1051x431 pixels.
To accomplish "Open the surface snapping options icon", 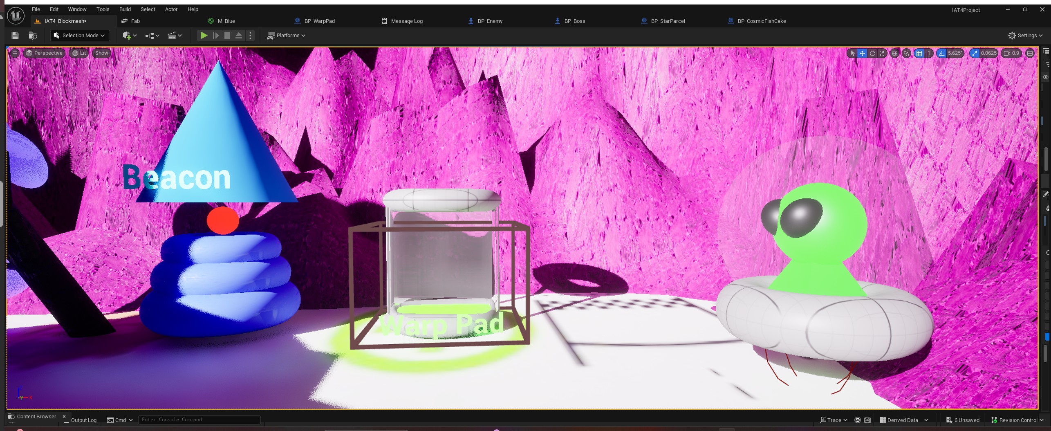I will tap(906, 53).
